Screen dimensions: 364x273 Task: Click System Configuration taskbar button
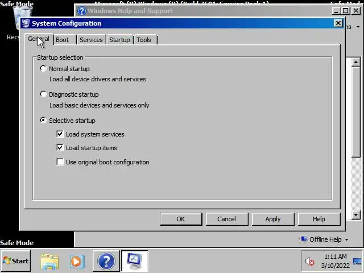click(135, 261)
